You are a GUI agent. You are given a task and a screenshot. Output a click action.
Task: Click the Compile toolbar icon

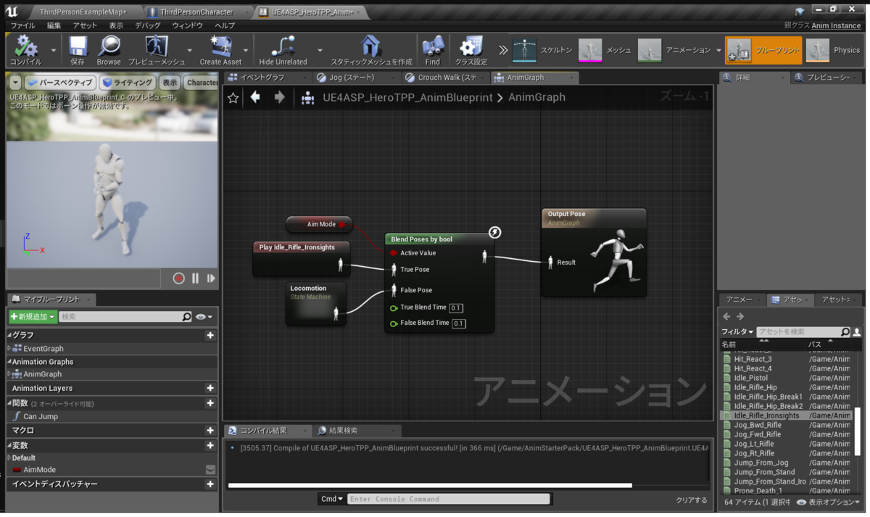(x=25, y=48)
